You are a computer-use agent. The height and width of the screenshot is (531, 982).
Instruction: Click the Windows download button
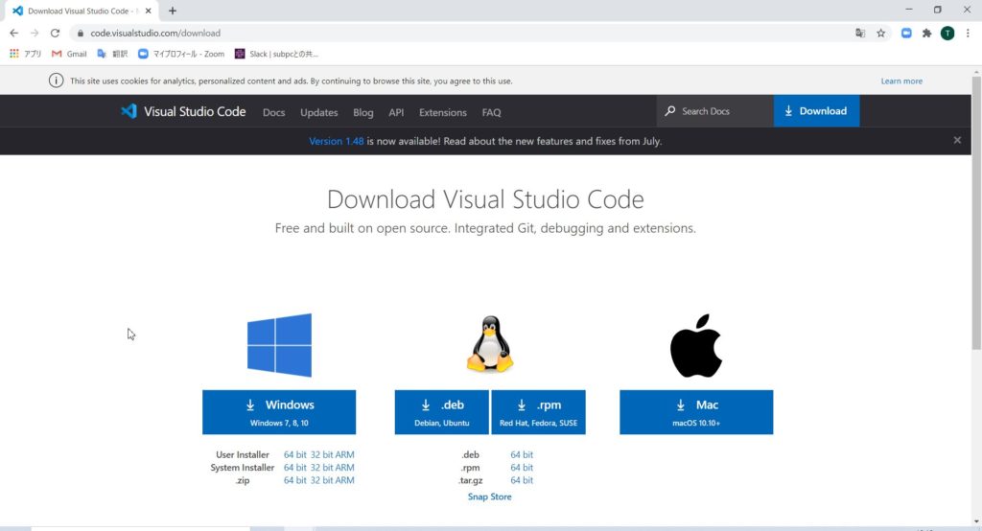(279, 412)
